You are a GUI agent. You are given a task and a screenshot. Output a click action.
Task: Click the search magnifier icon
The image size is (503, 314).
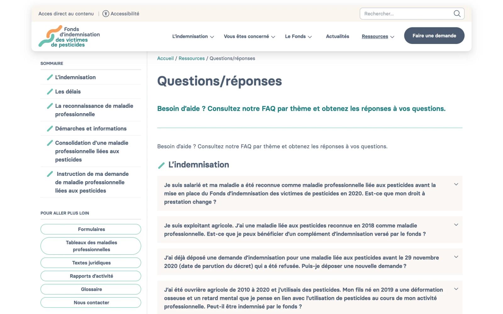(457, 14)
